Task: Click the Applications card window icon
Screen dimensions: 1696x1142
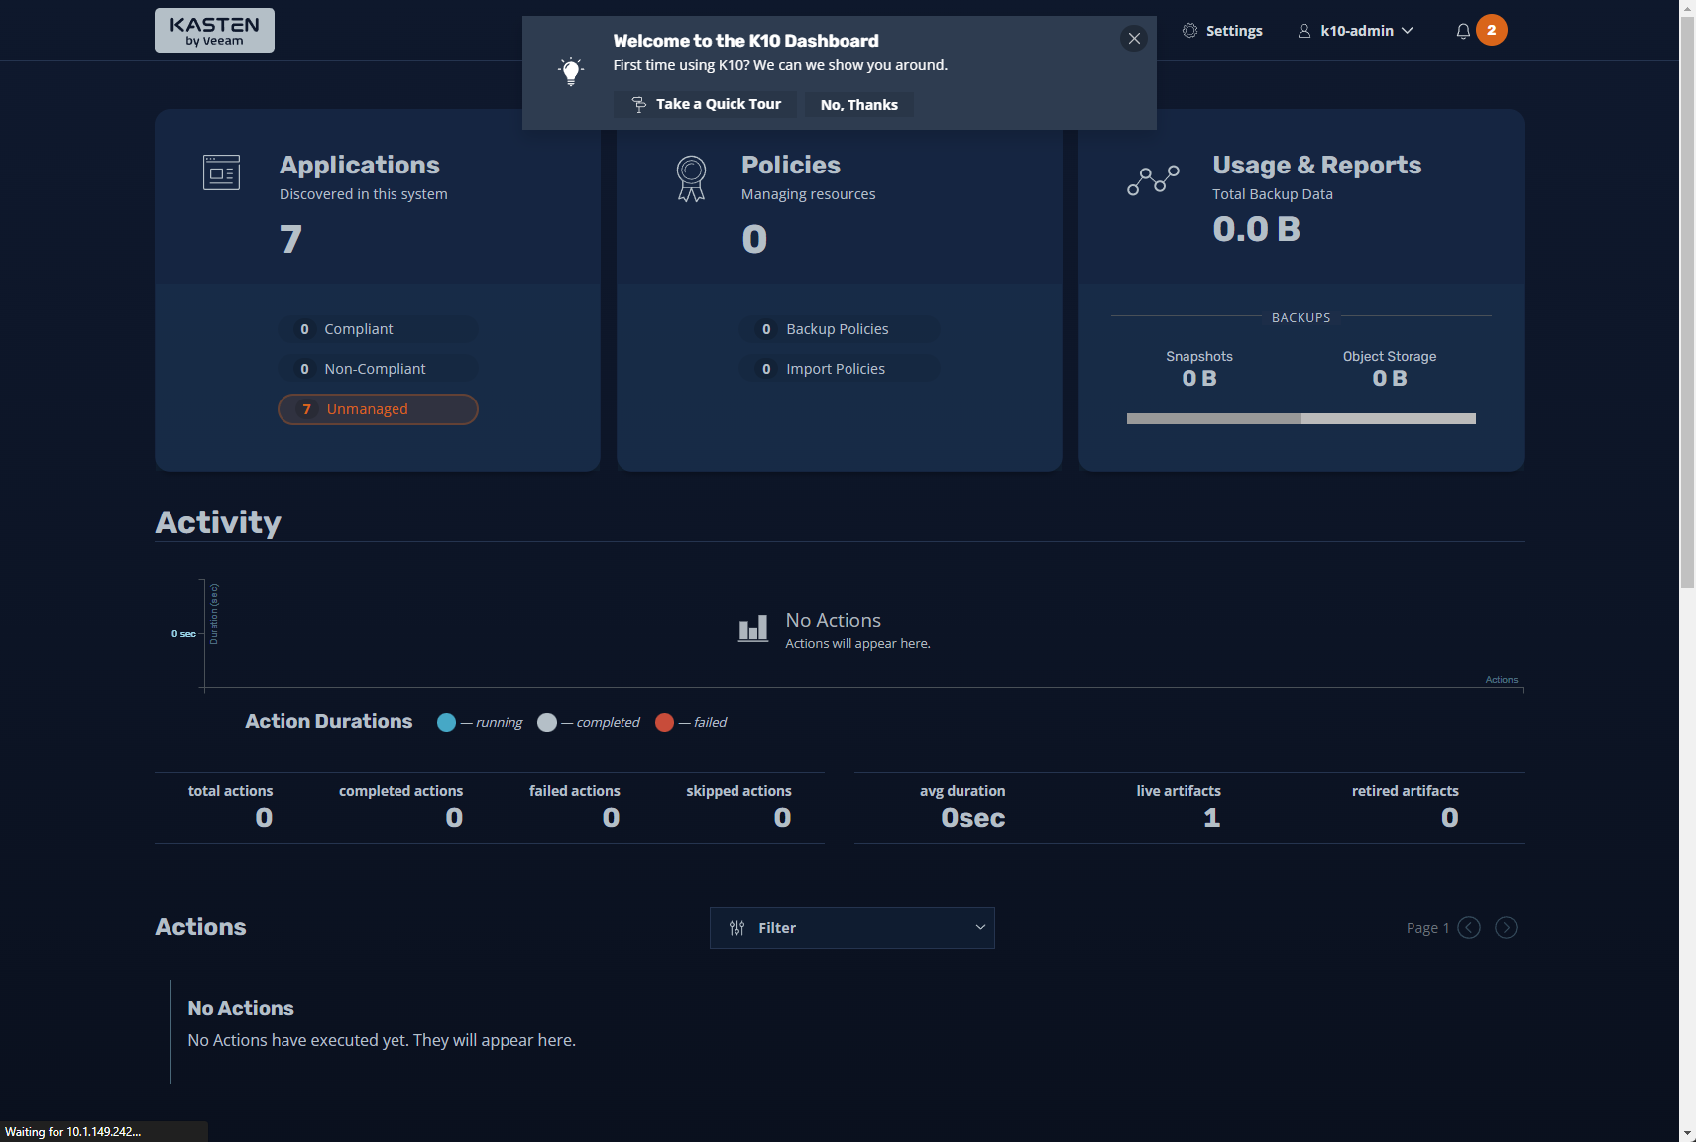Action: (x=221, y=172)
